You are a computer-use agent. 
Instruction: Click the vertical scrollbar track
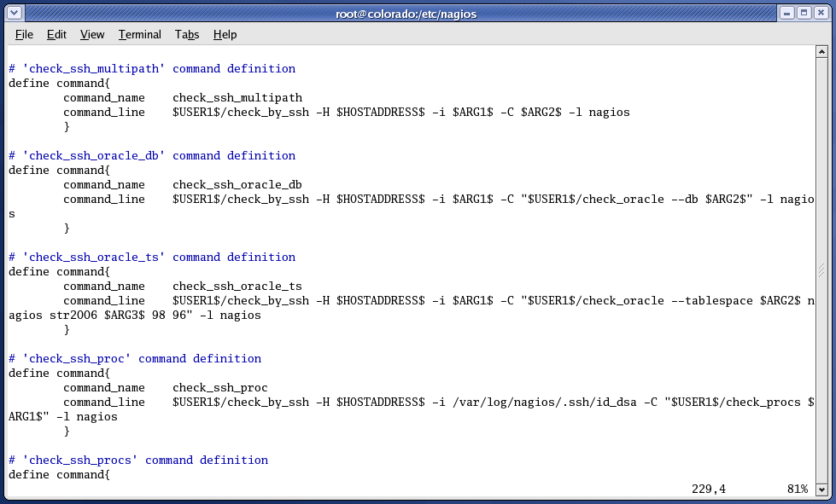click(x=821, y=270)
